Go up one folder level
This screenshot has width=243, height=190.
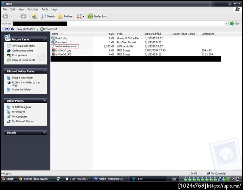pyautogui.click(x=34, y=17)
